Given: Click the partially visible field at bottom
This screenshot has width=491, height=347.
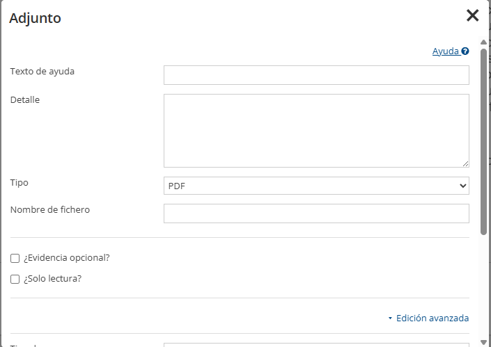Looking at the screenshot, I should pyautogui.click(x=316, y=345).
